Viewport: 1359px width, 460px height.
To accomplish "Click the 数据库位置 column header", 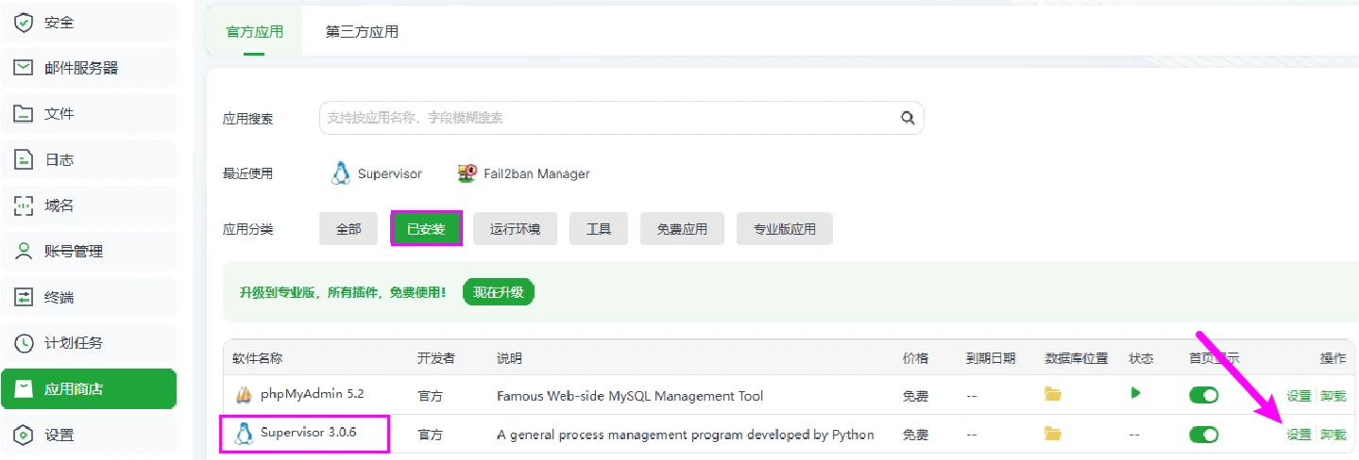I will coord(1077,358).
